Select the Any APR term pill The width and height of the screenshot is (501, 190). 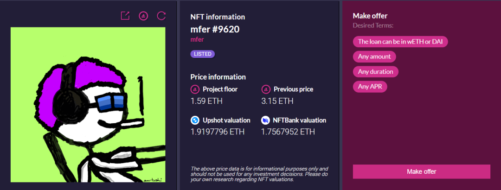[370, 86]
